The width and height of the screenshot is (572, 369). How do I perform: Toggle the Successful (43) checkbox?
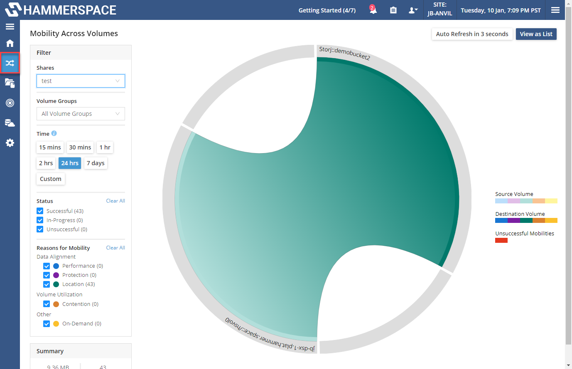click(x=40, y=211)
